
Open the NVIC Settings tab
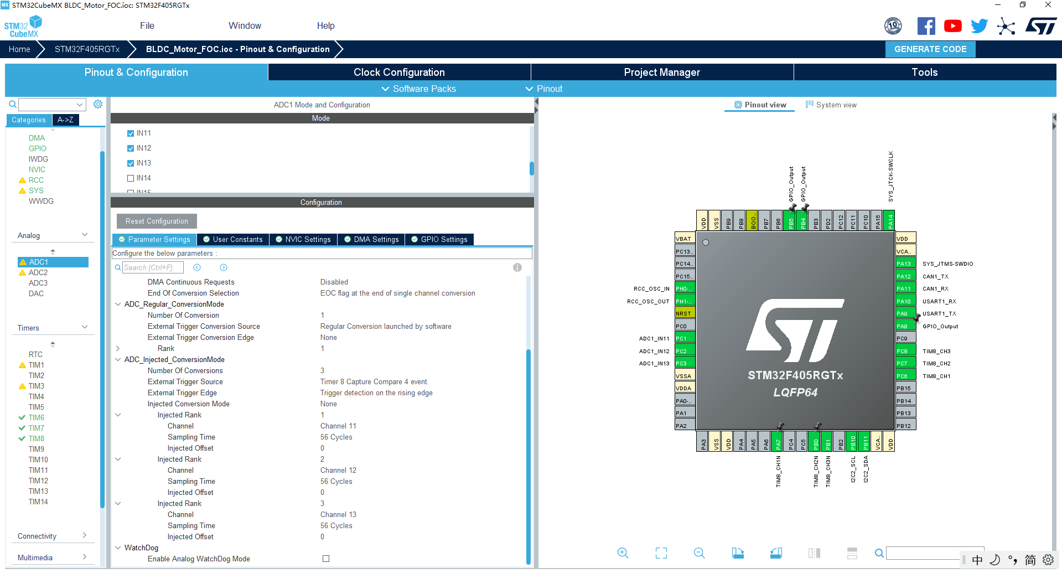point(303,239)
